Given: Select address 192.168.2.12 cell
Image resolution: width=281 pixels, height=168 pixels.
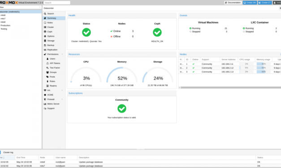Looking at the screenshot, I should tap(229, 68).
